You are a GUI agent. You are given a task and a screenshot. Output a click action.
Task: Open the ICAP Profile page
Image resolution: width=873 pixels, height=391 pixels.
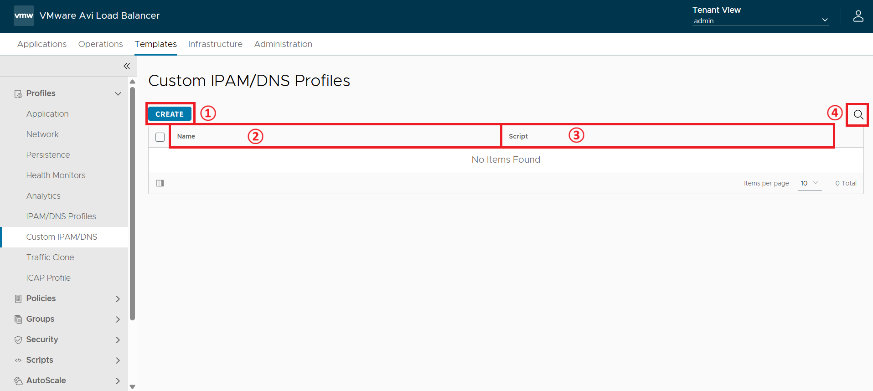(48, 278)
